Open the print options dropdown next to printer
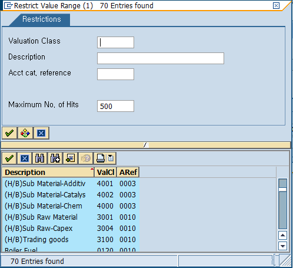This screenshot has width=293, height=268. point(111,158)
